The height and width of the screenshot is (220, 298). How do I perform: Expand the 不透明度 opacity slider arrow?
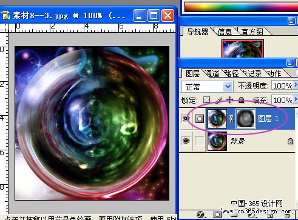(x=296, y=85)
